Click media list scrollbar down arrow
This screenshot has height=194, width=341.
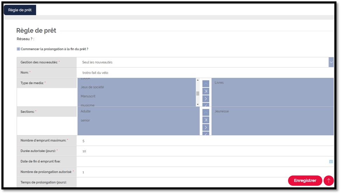[198, 104]
